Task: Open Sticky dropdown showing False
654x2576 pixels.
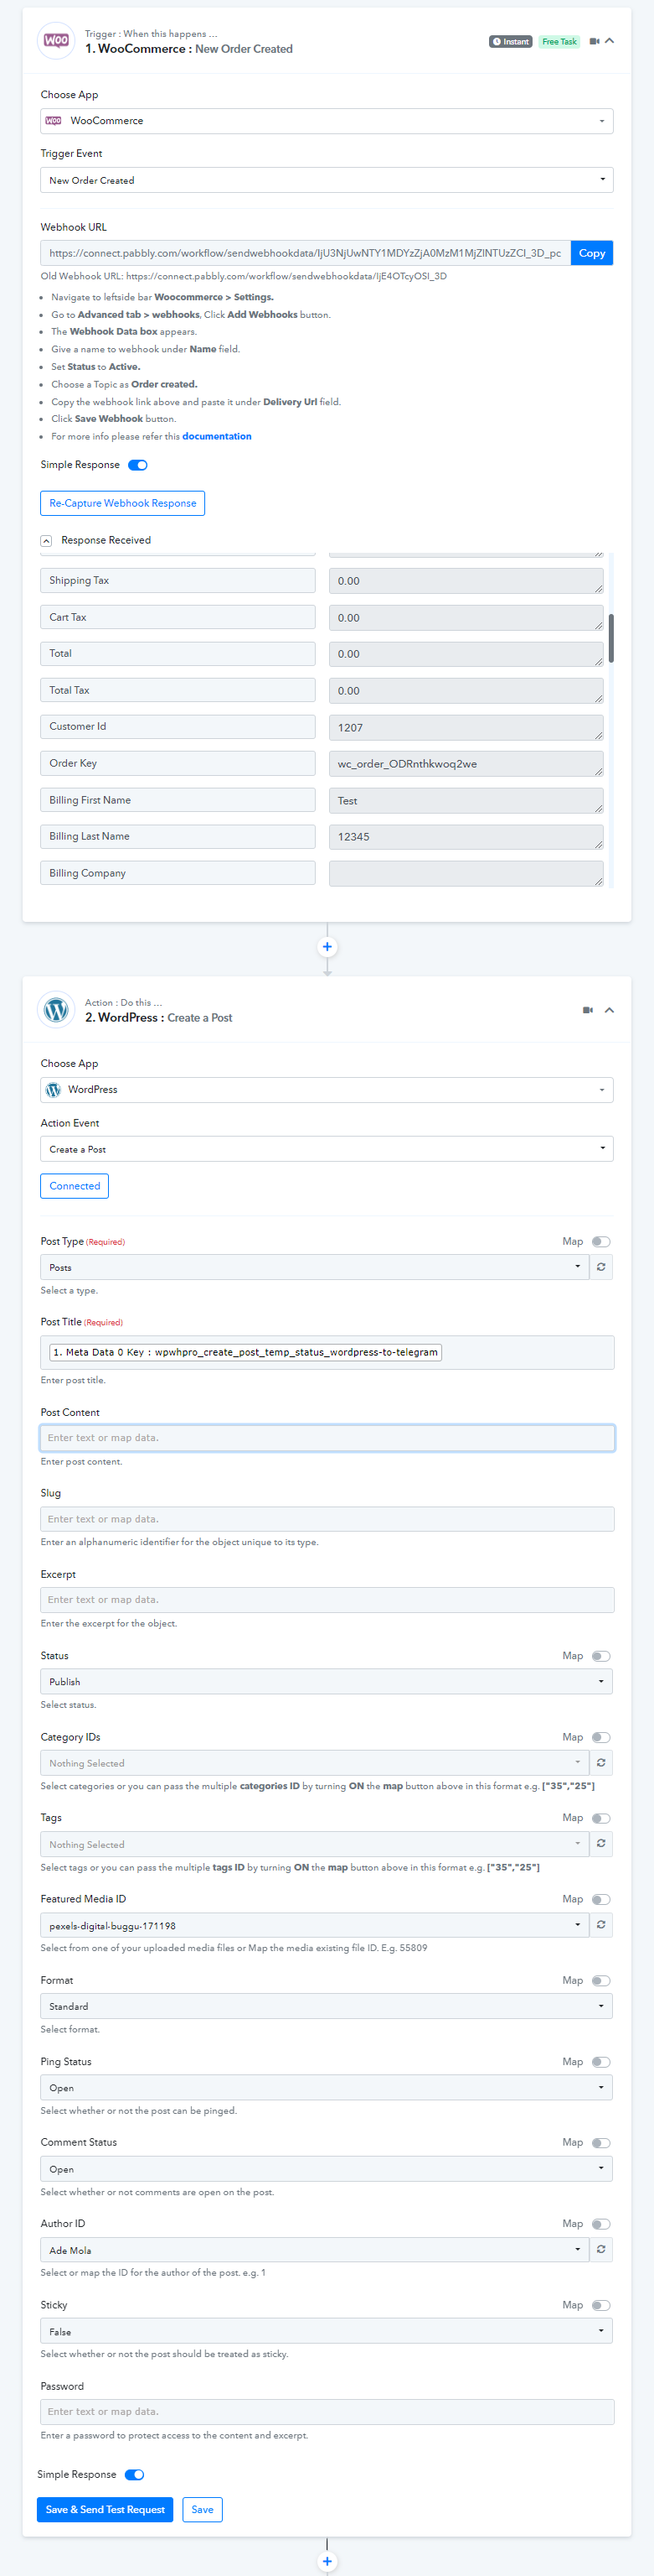Action: point(327,2331)
